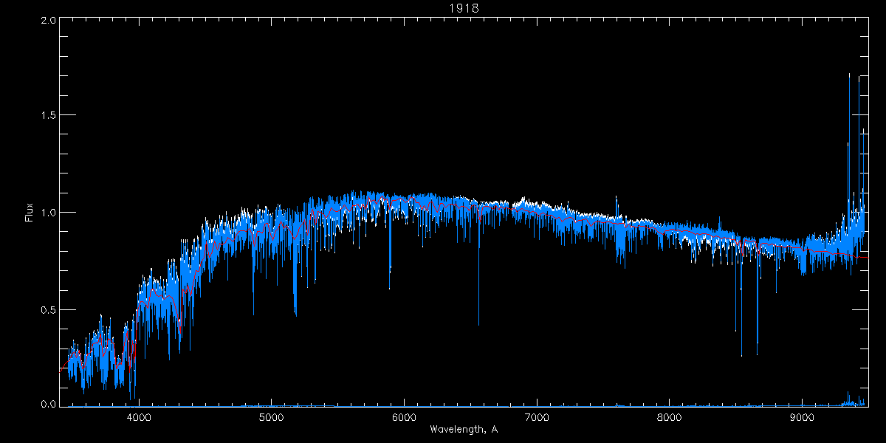Viewport: 886px width, 443px height.
Task: Click the y-axis tick label 0.5
Action: [49, 309]
